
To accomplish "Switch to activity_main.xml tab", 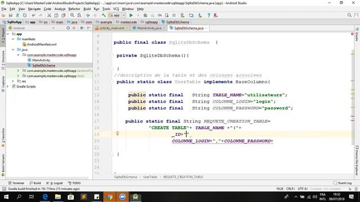I will tap(112, 28).
